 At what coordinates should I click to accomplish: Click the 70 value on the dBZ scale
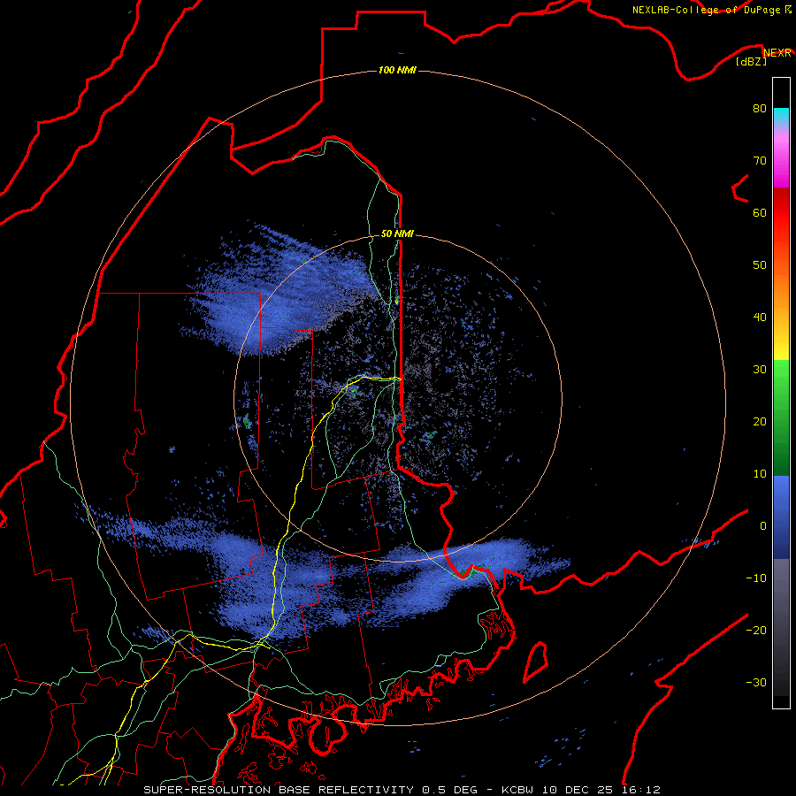[760, 161]
